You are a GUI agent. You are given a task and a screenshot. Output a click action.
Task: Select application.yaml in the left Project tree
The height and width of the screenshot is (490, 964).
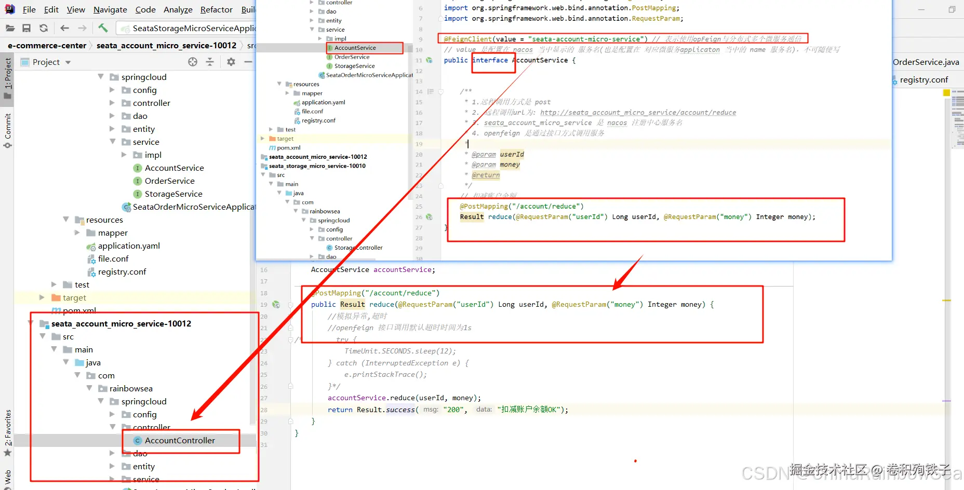[x=129, y=246]
